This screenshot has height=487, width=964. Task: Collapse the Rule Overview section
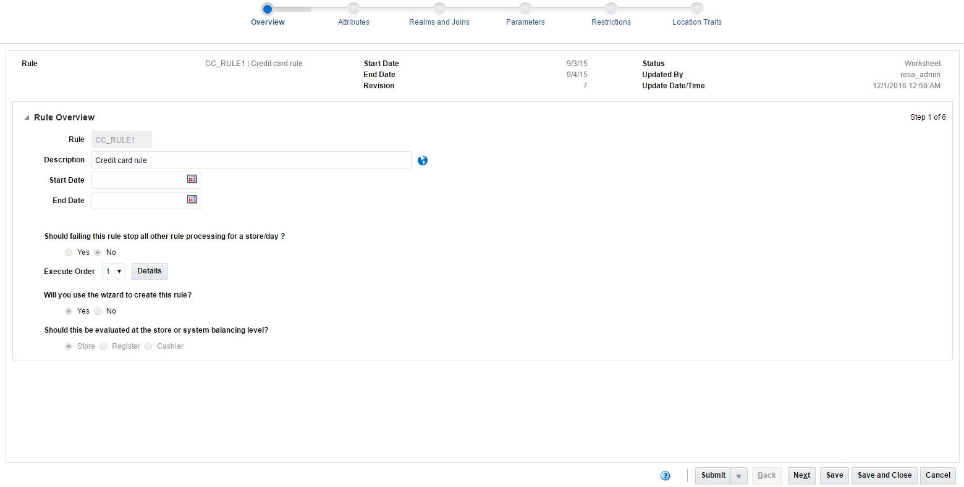pyautogui.click(x=26, y=117)
